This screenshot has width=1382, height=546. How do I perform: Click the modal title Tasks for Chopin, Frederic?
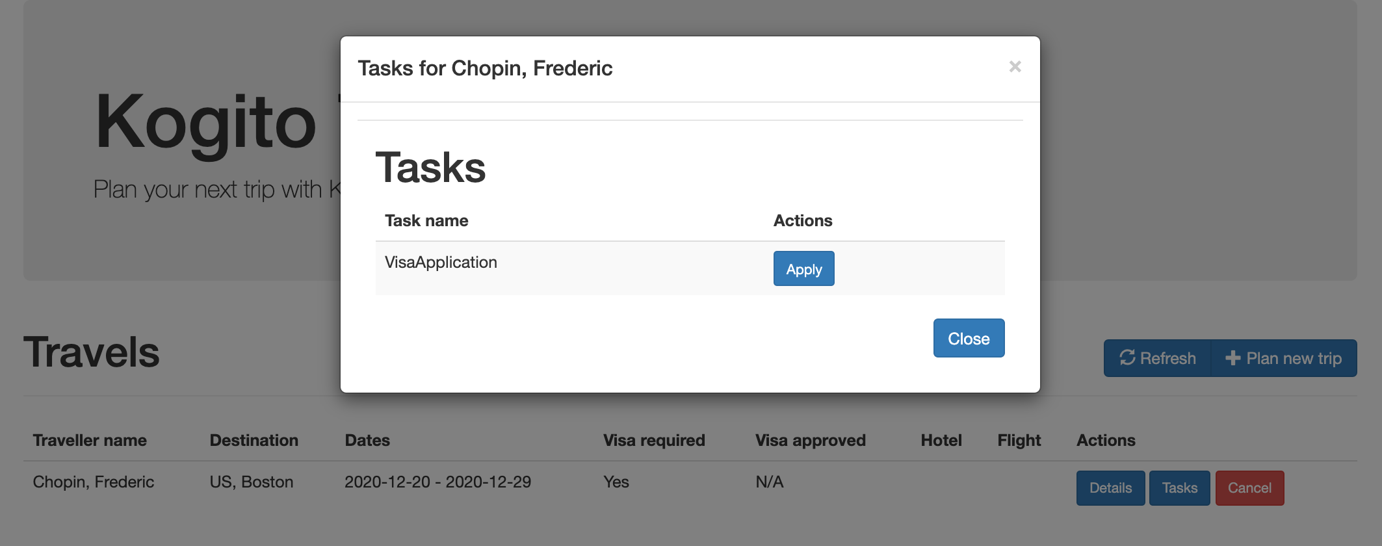(x=485, y=68)
